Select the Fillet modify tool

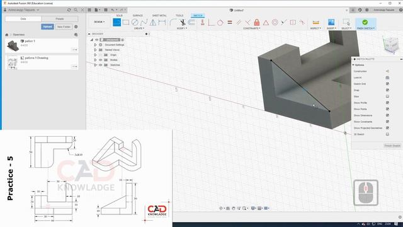(x=173, y=22)
